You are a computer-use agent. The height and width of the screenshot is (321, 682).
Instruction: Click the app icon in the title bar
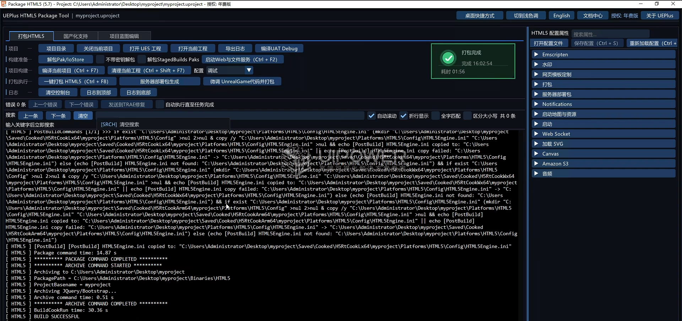[4, 4]
